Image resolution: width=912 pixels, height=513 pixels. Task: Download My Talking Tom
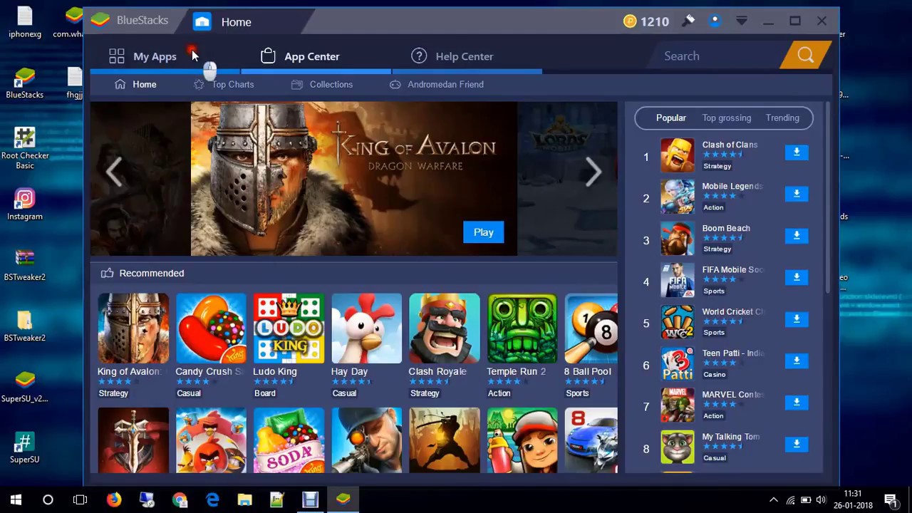pyautogui.click(x=797, y=444)
